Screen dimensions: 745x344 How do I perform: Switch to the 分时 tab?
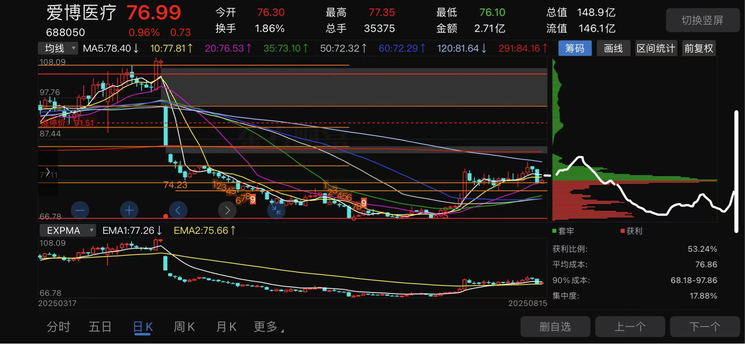(59, 327)
